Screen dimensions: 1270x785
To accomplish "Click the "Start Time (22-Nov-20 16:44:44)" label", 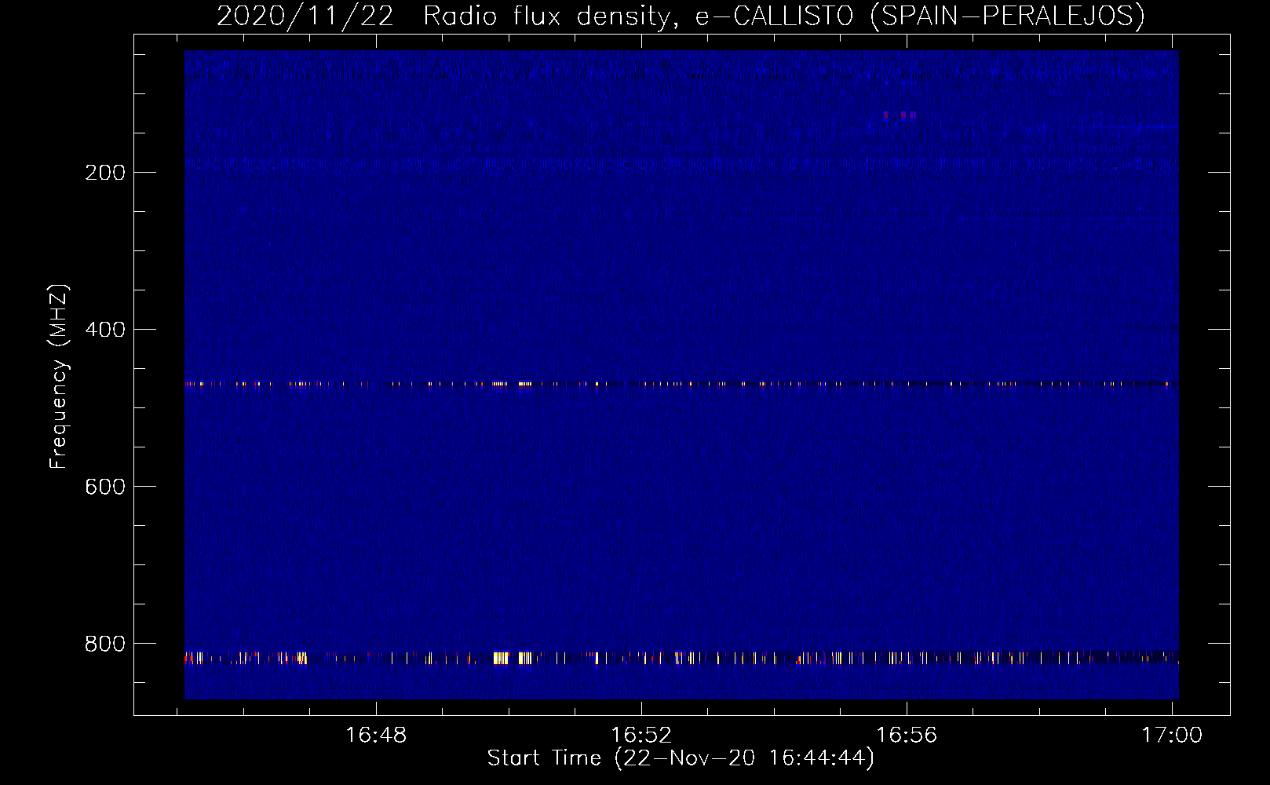I will [x=681, y=758].
